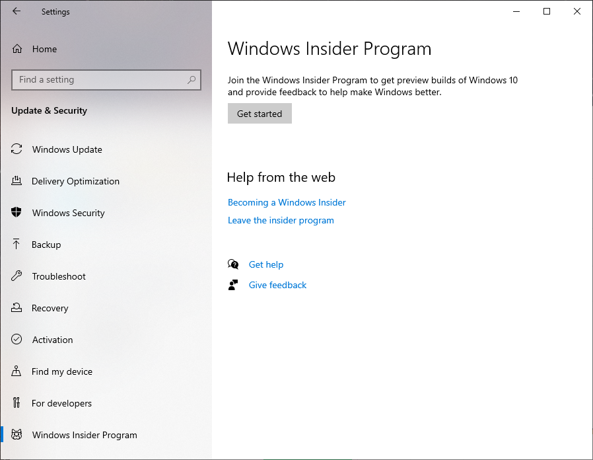
Task: Click the back arrow icon
Action: (17, 11)
